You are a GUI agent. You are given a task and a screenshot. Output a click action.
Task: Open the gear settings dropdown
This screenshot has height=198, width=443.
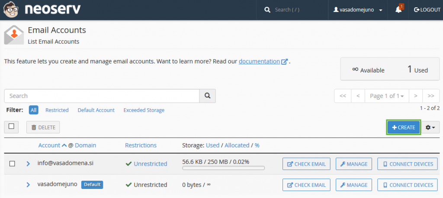(431, 127)
